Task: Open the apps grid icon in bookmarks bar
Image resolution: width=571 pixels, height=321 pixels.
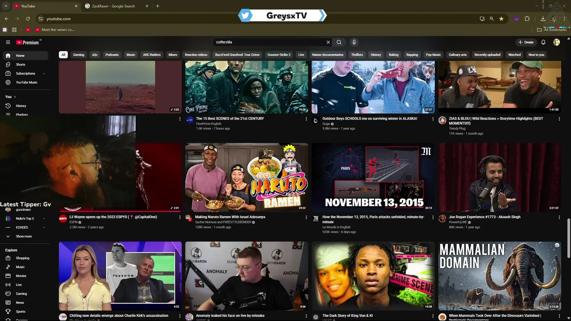Action: (14, 30)
